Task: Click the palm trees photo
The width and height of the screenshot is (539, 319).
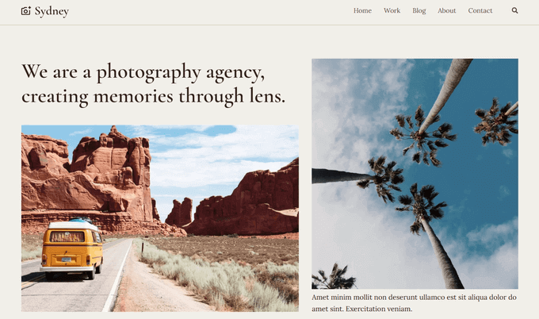Action: (415, 174)
